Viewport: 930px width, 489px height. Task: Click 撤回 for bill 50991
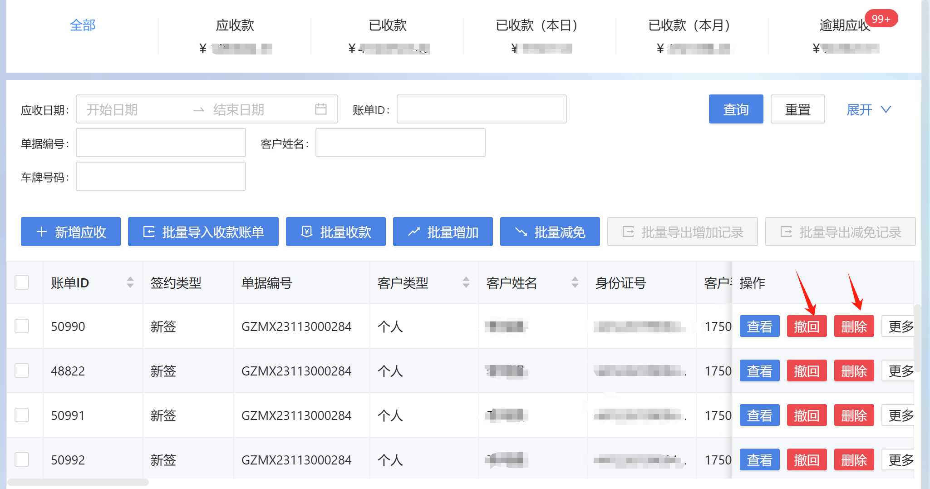coord(807,415)
